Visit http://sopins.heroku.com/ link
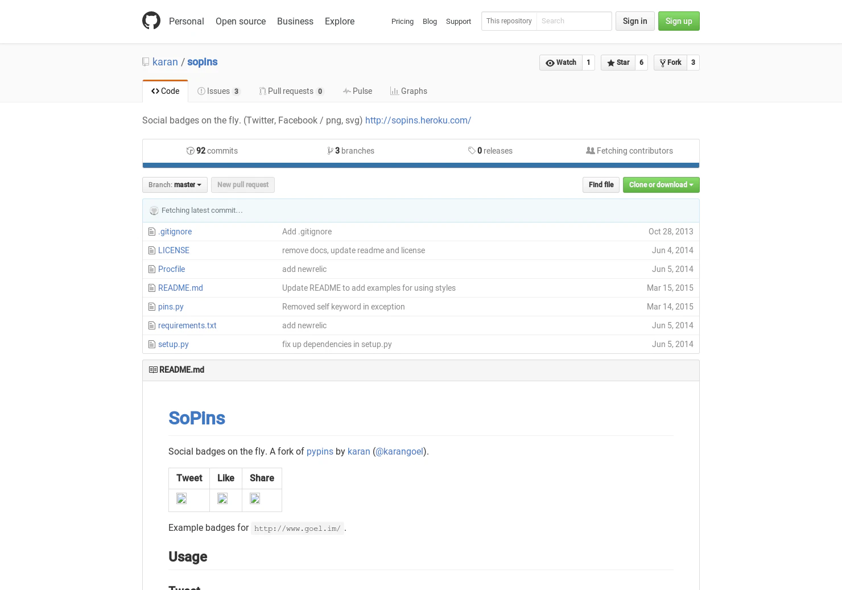The height and width of the screenshot is (590, 842). click(418, 121)
